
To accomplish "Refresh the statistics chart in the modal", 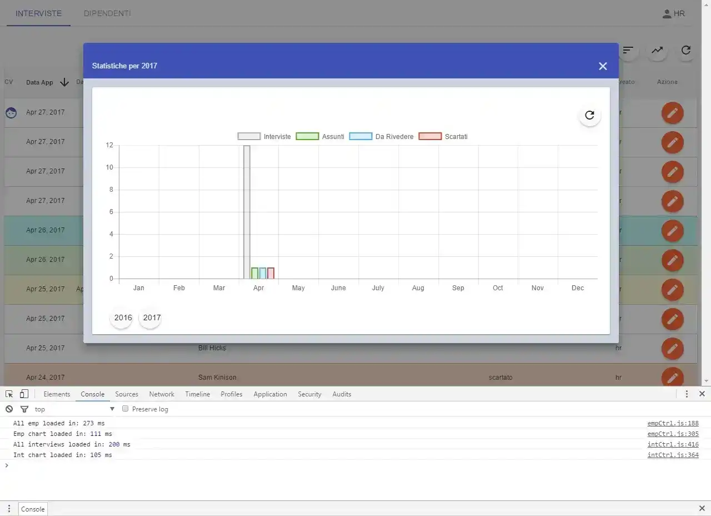I will [589, 116].
